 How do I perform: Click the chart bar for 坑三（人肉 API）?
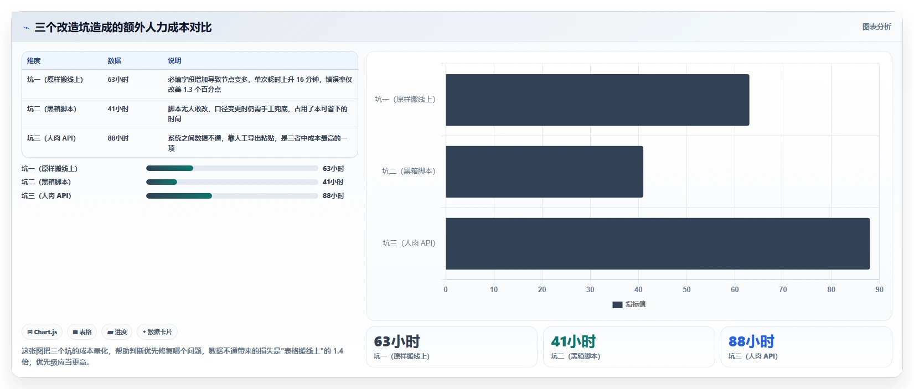pos(658,243)
